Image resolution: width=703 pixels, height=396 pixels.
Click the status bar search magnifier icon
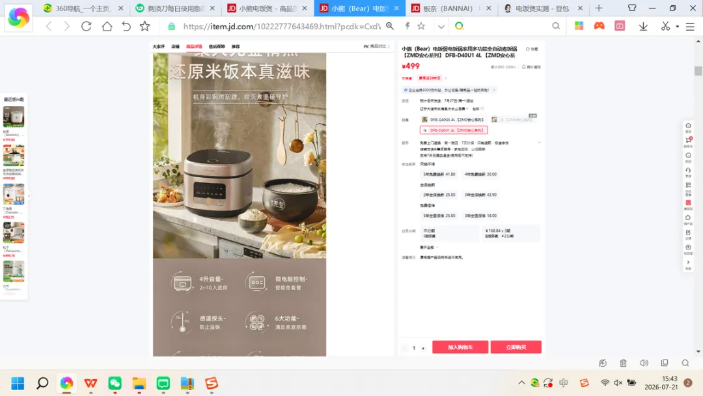685,363
